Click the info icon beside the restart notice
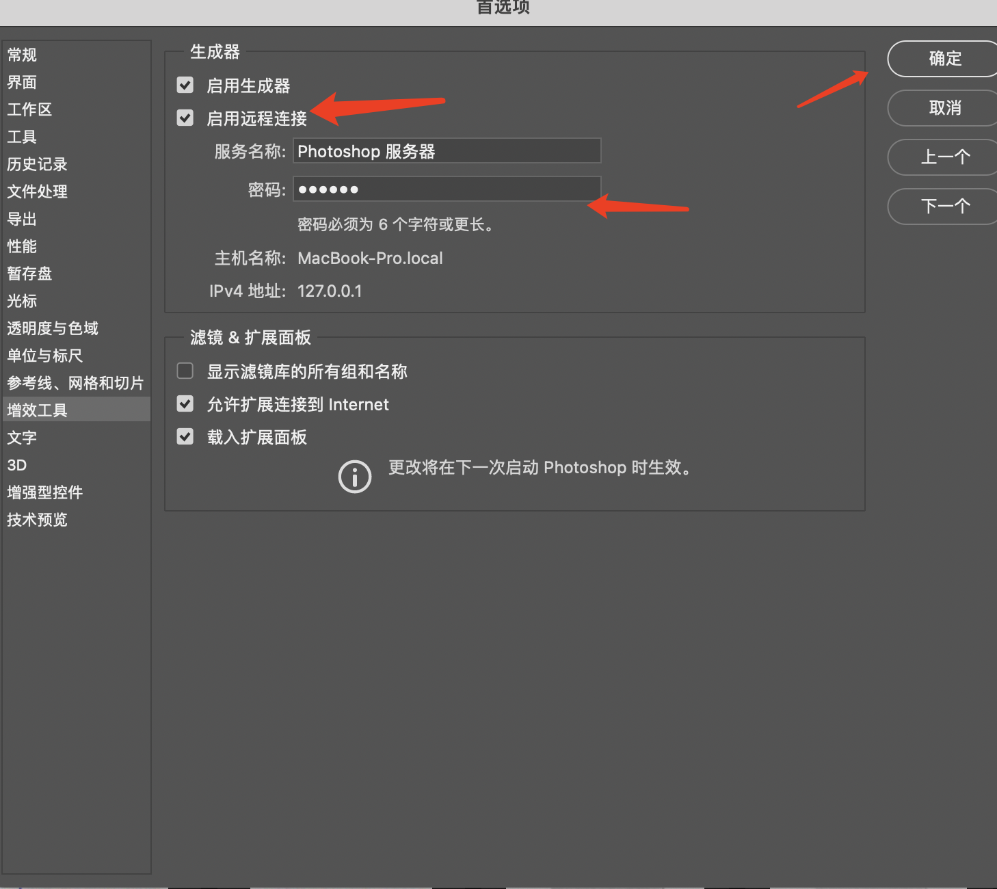 [x=354, y=477]
